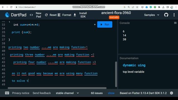
Task: Click text 'printing four number' on line 43
Action: pos(30,62)
